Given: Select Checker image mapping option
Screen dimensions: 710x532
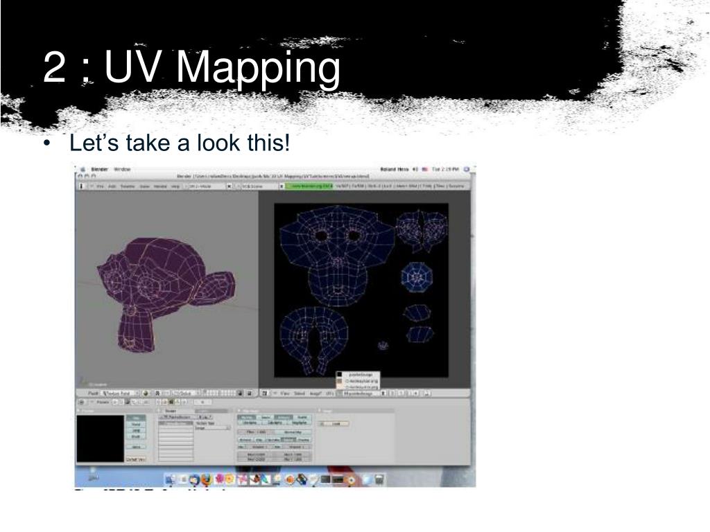Looking at the screenshot, I should point(304,439).
